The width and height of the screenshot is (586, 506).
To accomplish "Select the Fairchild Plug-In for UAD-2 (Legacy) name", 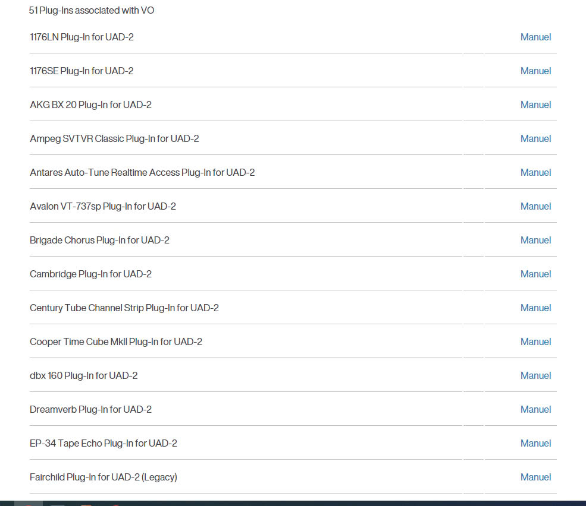I will [x=104, y=477].
